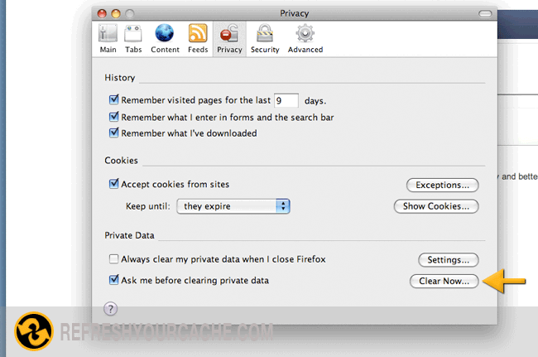Toggle Ask me before clearing private data
This screenshot has height=357, width=538.
113,279
